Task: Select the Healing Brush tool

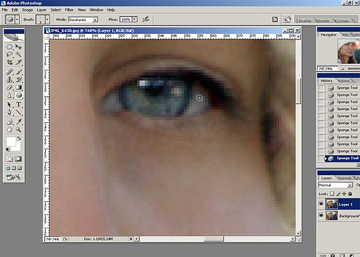Action: [9, 72]
